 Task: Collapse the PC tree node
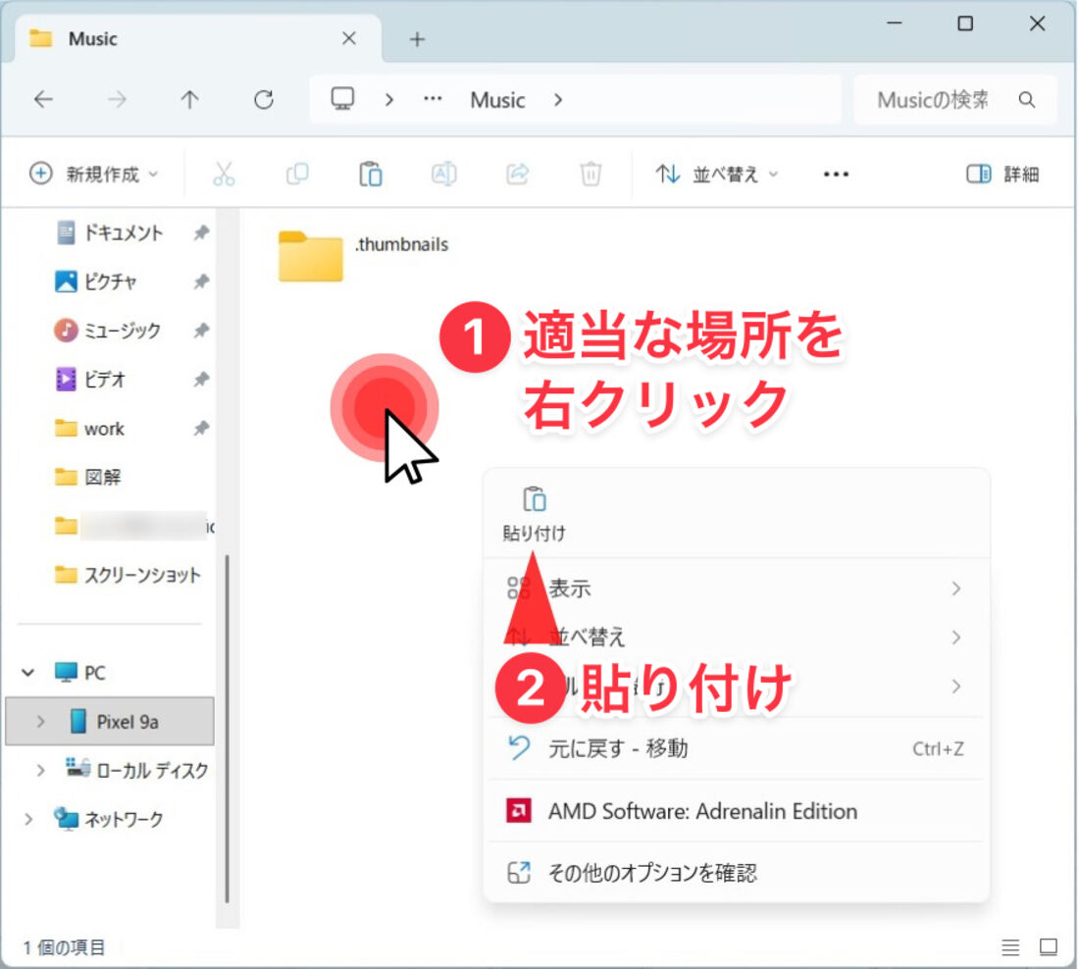coord(28,673)
